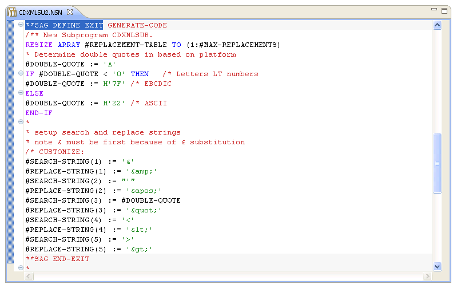Collapse the IF #DOUBLE-QUOTE fold marker
The width and height of the screenshot is (457, 288).
(21, 73)
